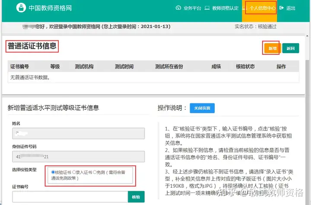Screen dimensions: 311x205
Task: Select the 免测 radio option
Action: point(95,172)
